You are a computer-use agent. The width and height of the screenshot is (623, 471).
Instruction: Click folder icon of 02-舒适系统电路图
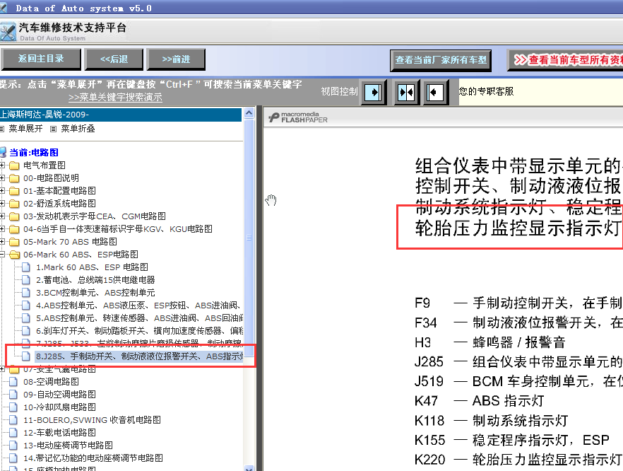[x=14, y=204]
